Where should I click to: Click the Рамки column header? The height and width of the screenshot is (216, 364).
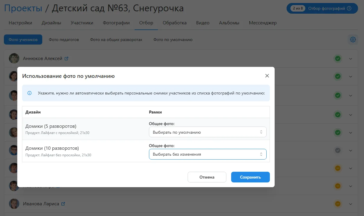155,112
